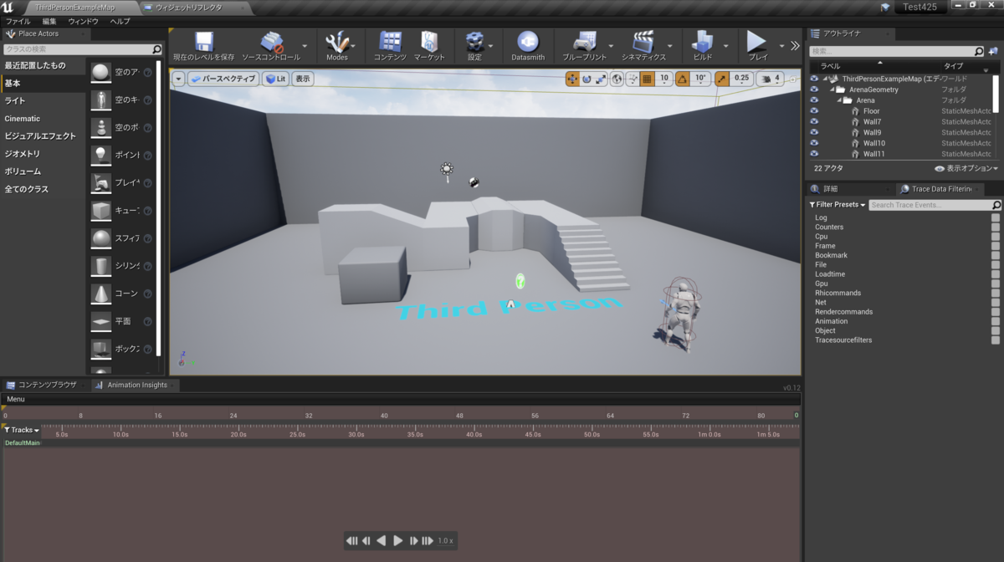Viewport: 1004px width, 562px height.
Task: Toggle grid snapping in the viewport
Action: click(647, 79)
